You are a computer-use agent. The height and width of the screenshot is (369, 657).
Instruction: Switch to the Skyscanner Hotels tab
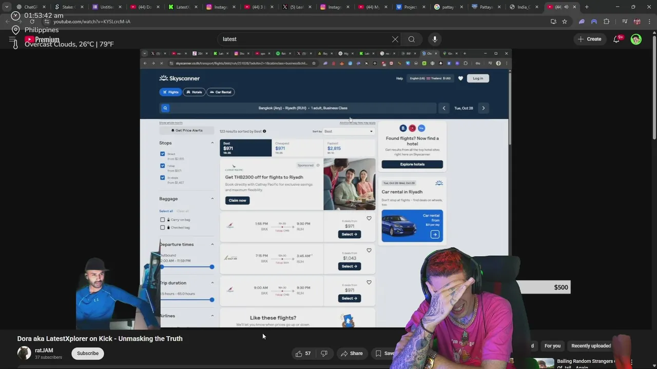click(x=194, y=92)
